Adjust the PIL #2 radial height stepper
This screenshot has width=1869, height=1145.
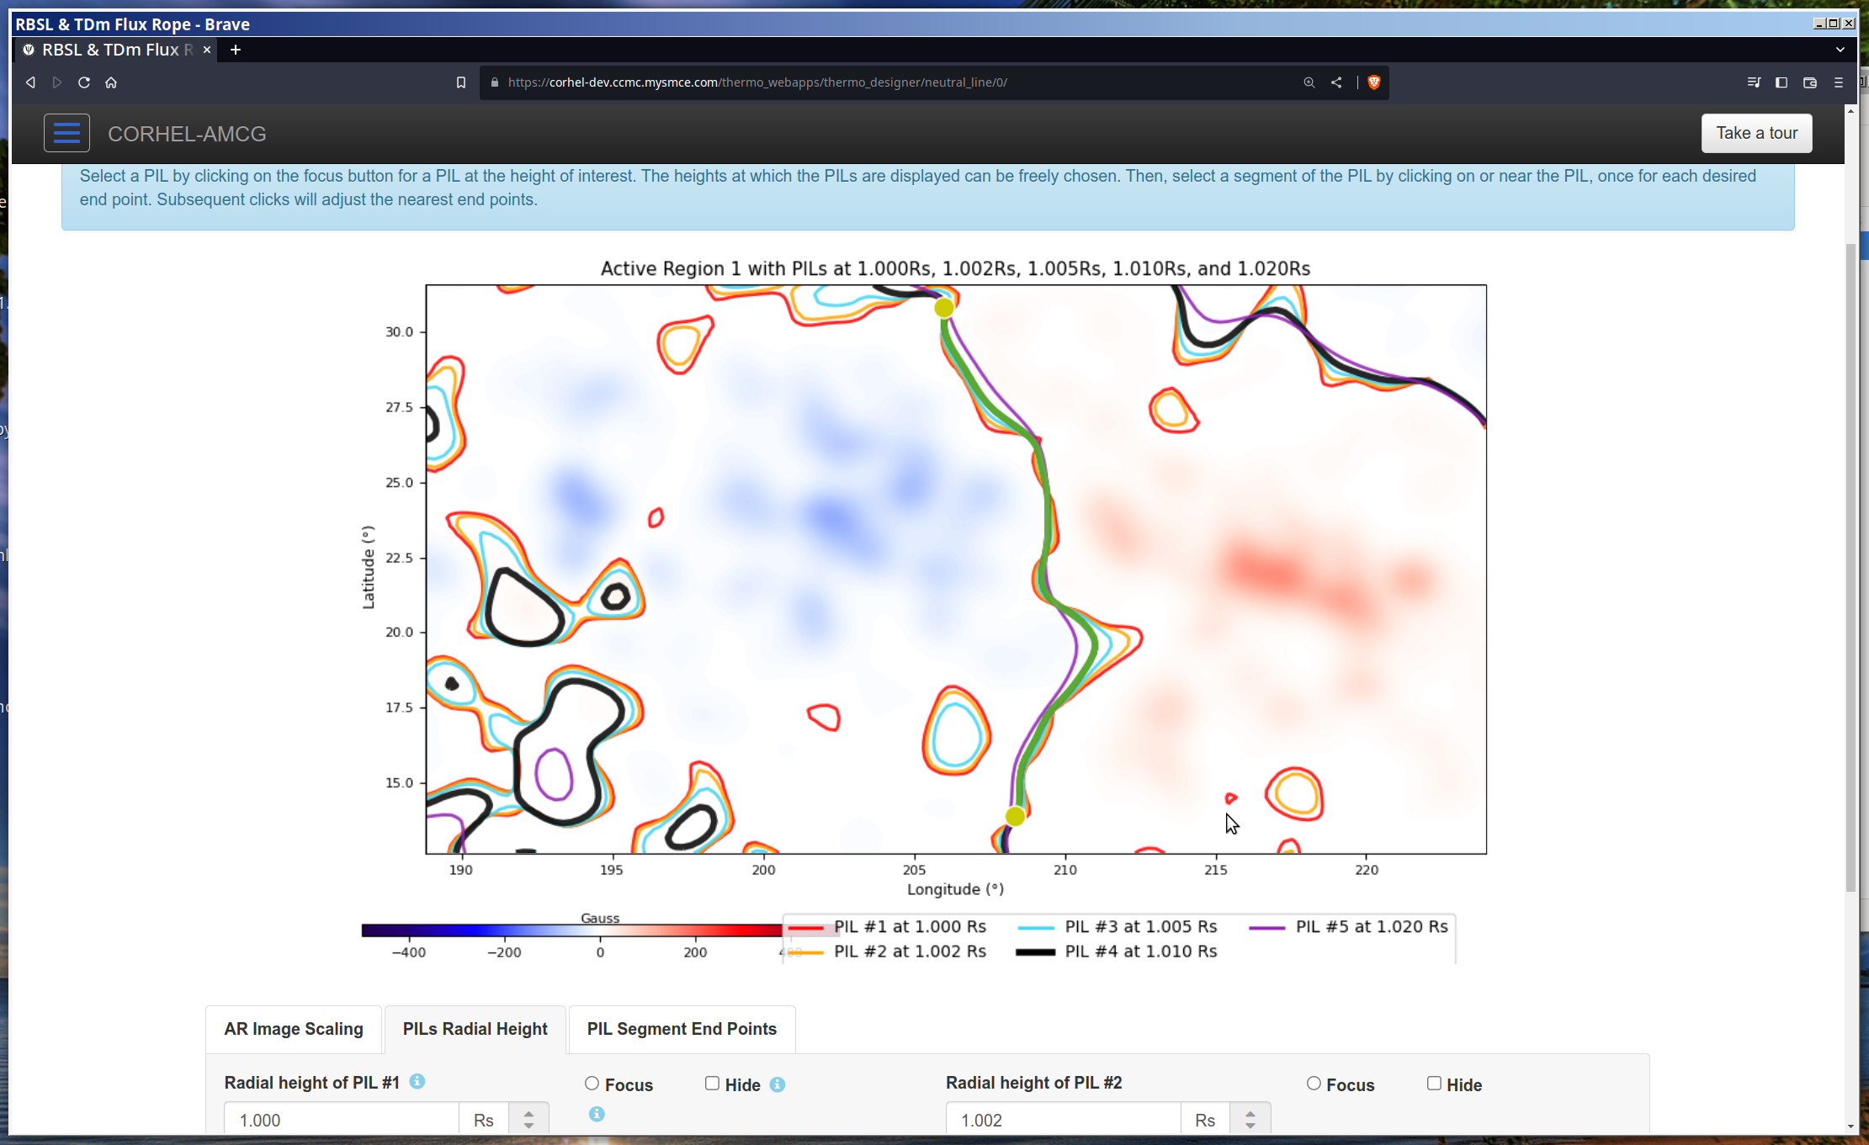tap(1250, 1120)
